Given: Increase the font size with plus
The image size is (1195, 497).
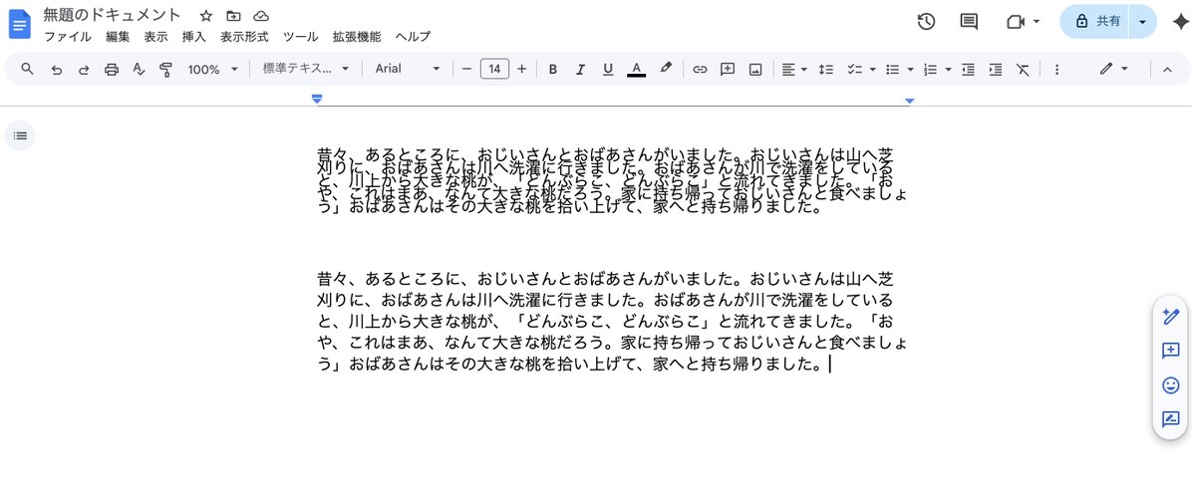Looking at the screenshot, I should pos(522,70).
